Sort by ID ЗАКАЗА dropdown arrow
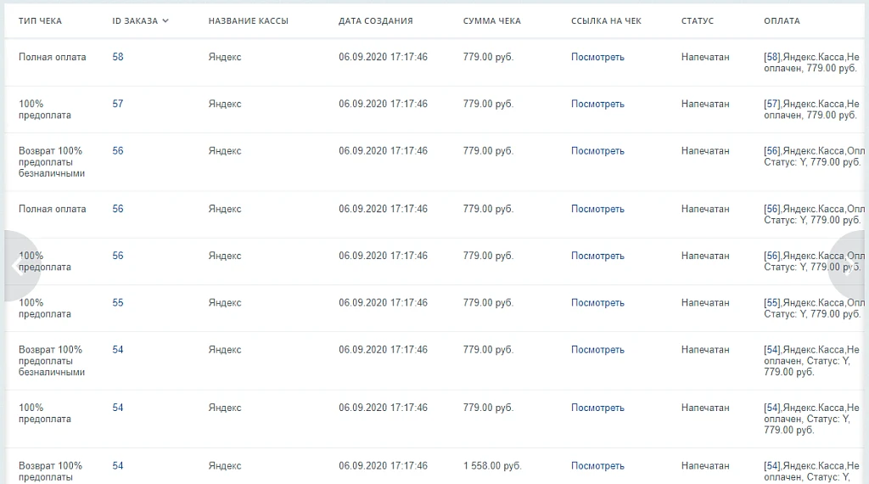This screenshot has width=869, height=484. coord(165,21)
